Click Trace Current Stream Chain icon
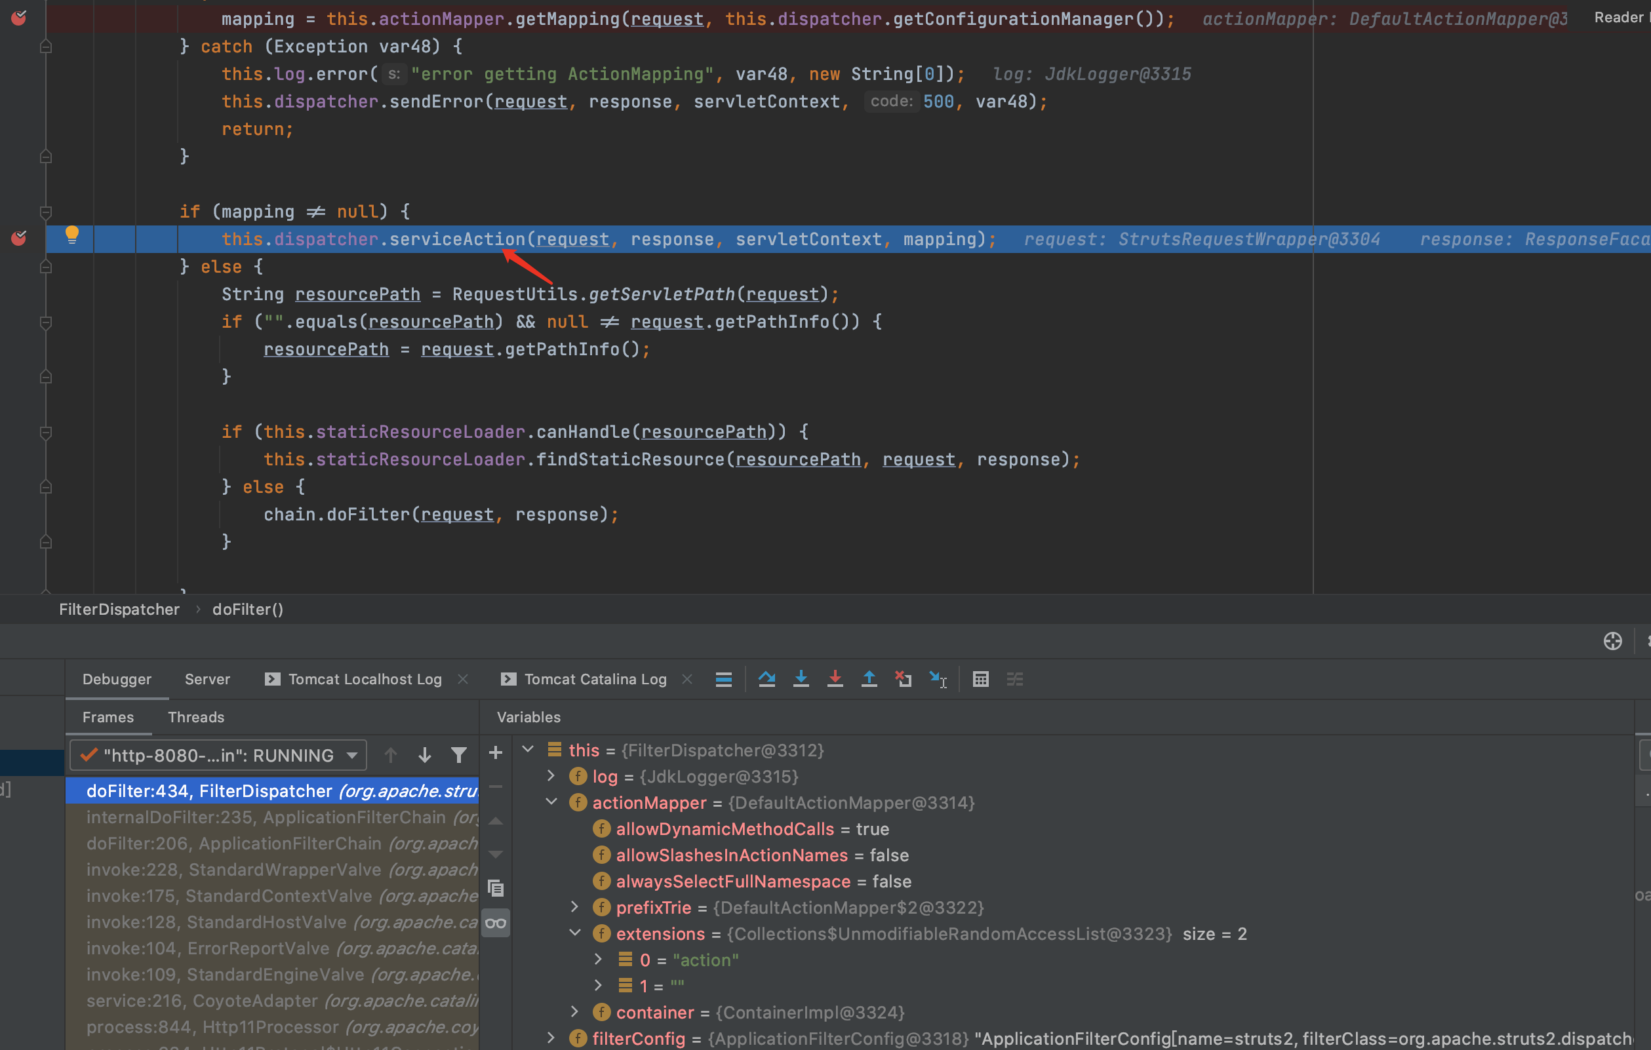Image resolution: width=1651 pixels, height=1050 pixels. click(1015, 679)
